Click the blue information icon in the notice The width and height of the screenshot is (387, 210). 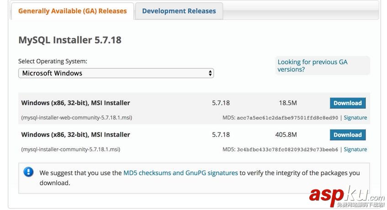point(29,172)
